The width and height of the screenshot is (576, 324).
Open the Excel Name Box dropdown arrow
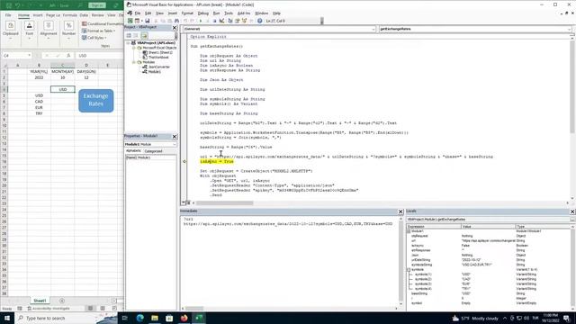[29, 56]
